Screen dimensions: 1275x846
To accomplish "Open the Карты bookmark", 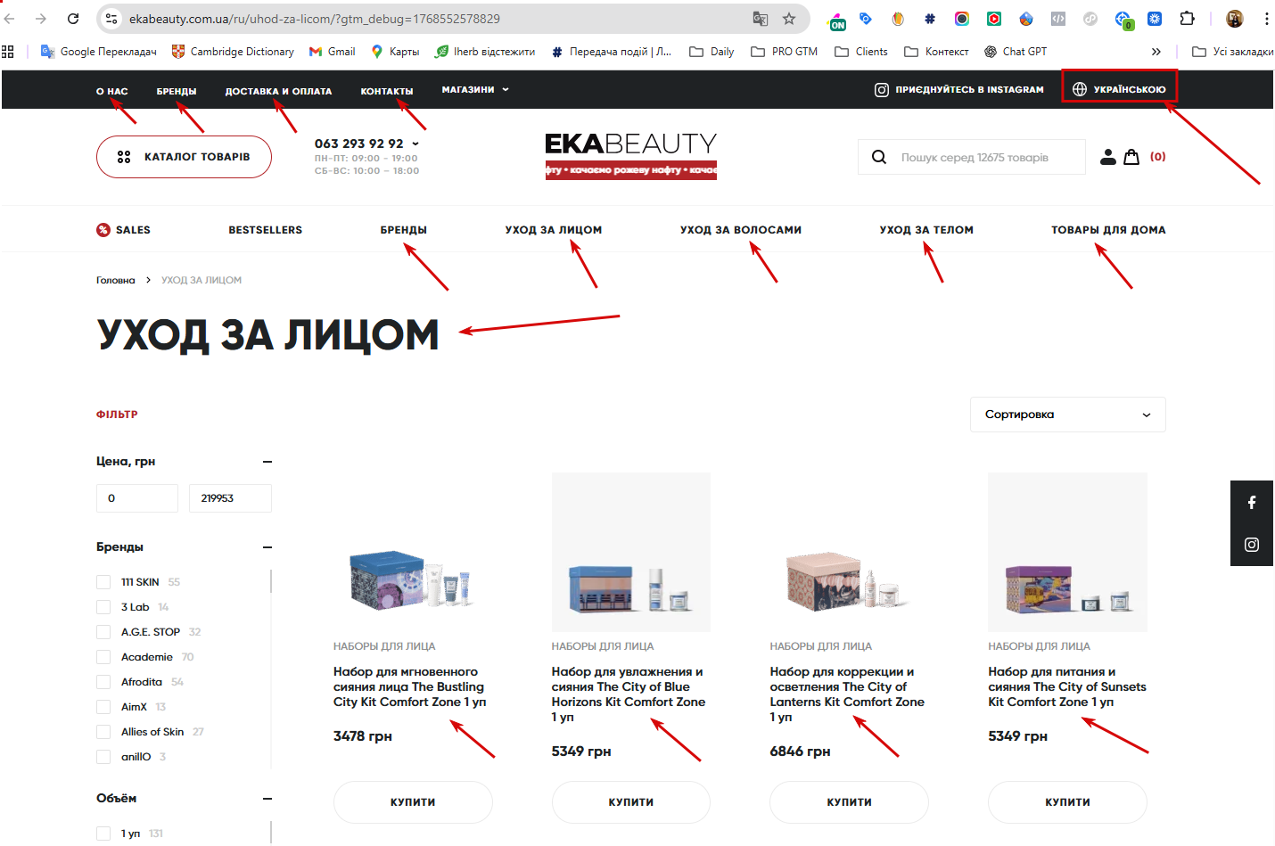I will pyautogui.click(x=395, y=52).
